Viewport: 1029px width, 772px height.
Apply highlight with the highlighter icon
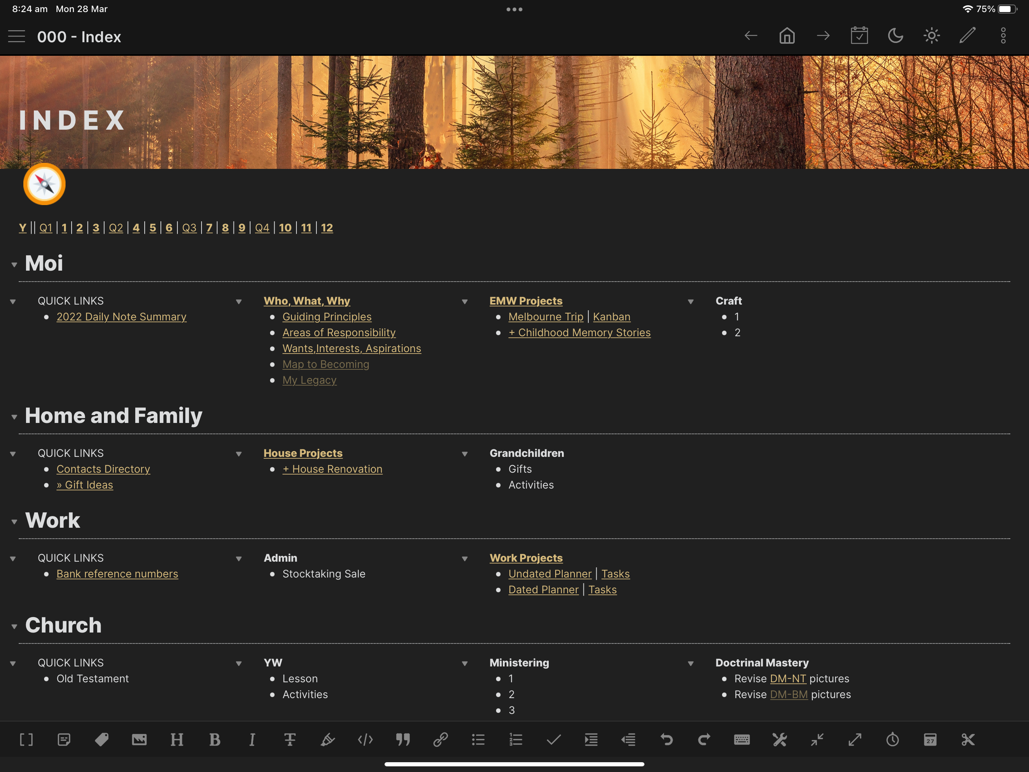click(x=327, y=740)
